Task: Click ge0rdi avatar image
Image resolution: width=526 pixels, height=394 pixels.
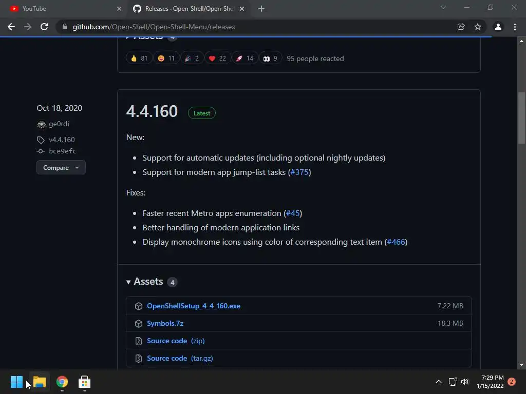Action: (x=41, y=124)
